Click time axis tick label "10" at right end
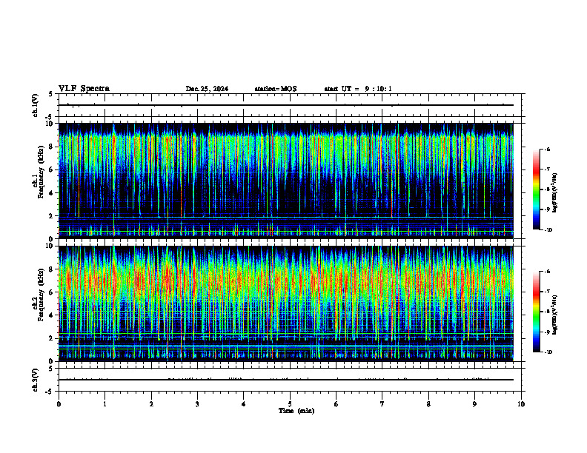587x453 pixels. coord(521,404)
